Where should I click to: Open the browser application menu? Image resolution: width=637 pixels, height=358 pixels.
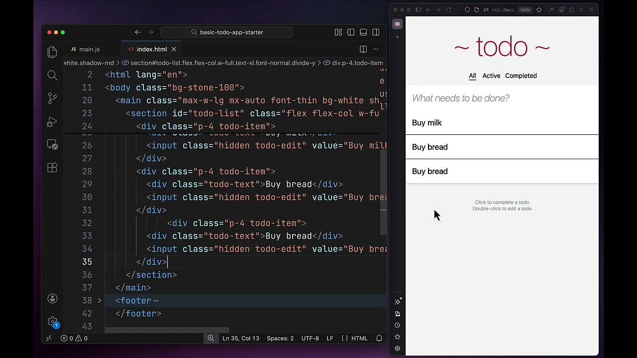pyautogui.click(x=591, y=10)
